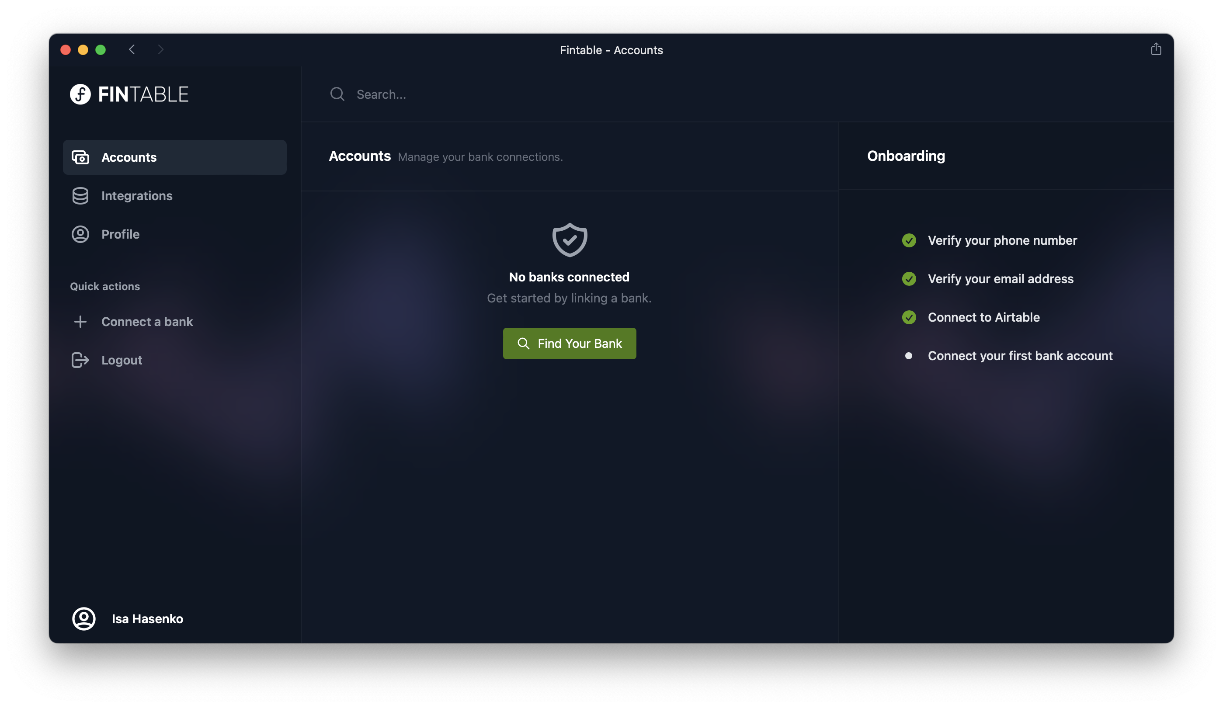The width and height of the screenshot is (1223, 708).
Task: Click the Integrations database icon
Action: [x=80, y=195]
